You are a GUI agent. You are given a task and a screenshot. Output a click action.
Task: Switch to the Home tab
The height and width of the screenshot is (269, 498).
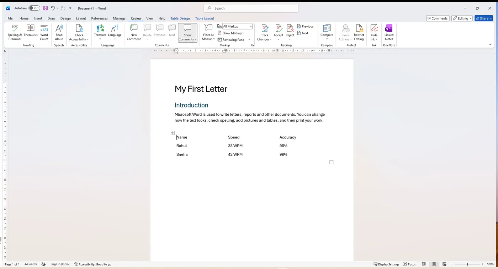pyautogui.click(x=24, y=18)
